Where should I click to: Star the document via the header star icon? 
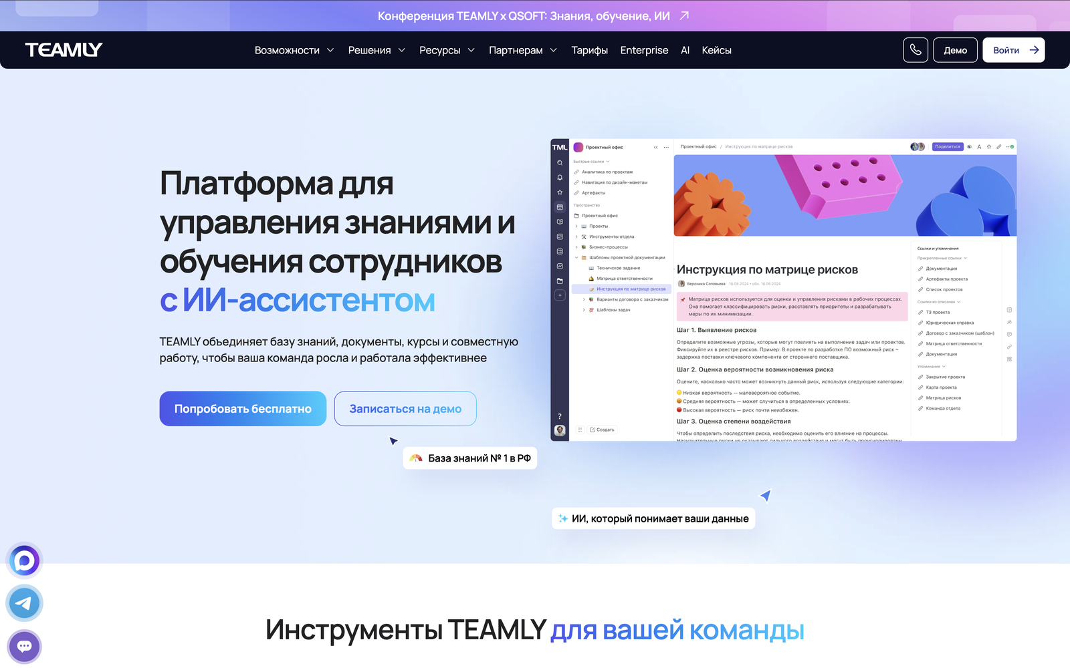click(x=989, y=147)
